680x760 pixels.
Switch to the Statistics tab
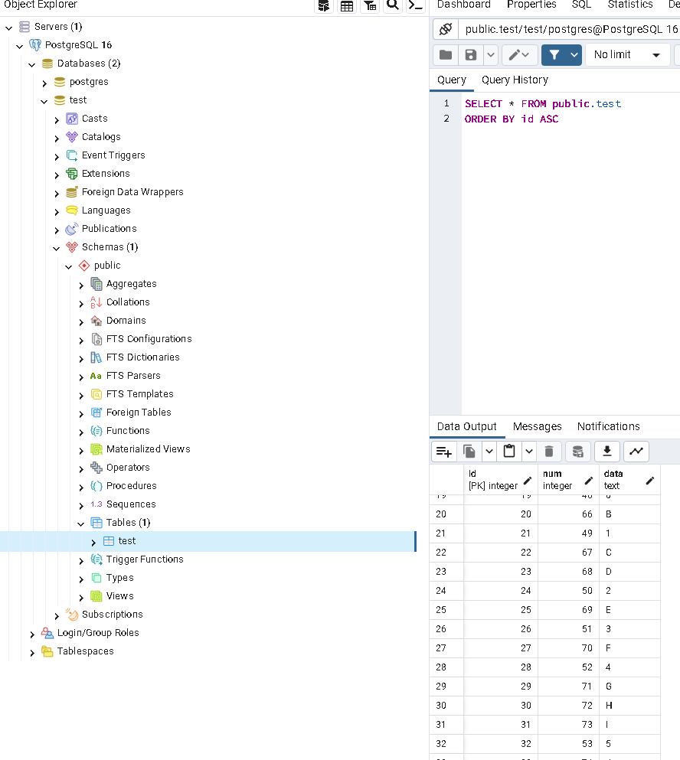point(630,5)
